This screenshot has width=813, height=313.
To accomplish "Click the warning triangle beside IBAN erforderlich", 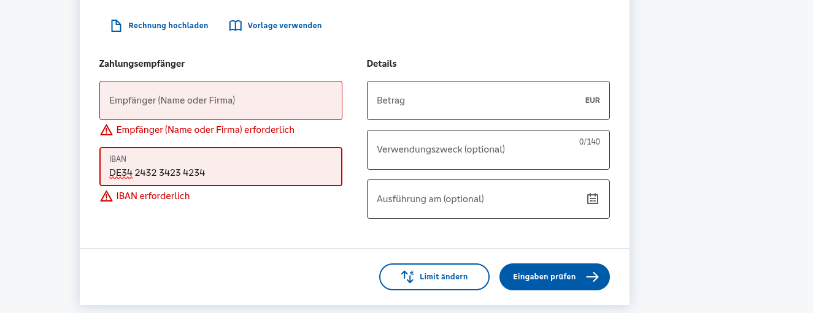I will click(107, 196).
